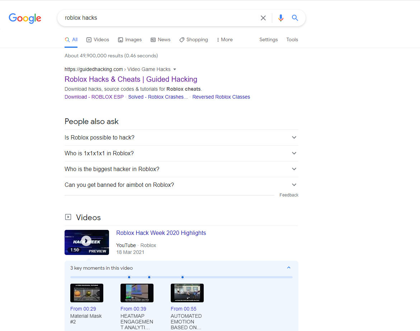Viewport: 420px width, 331px height.
Task: Open search Tools
Action: click(x=292, y=40)
